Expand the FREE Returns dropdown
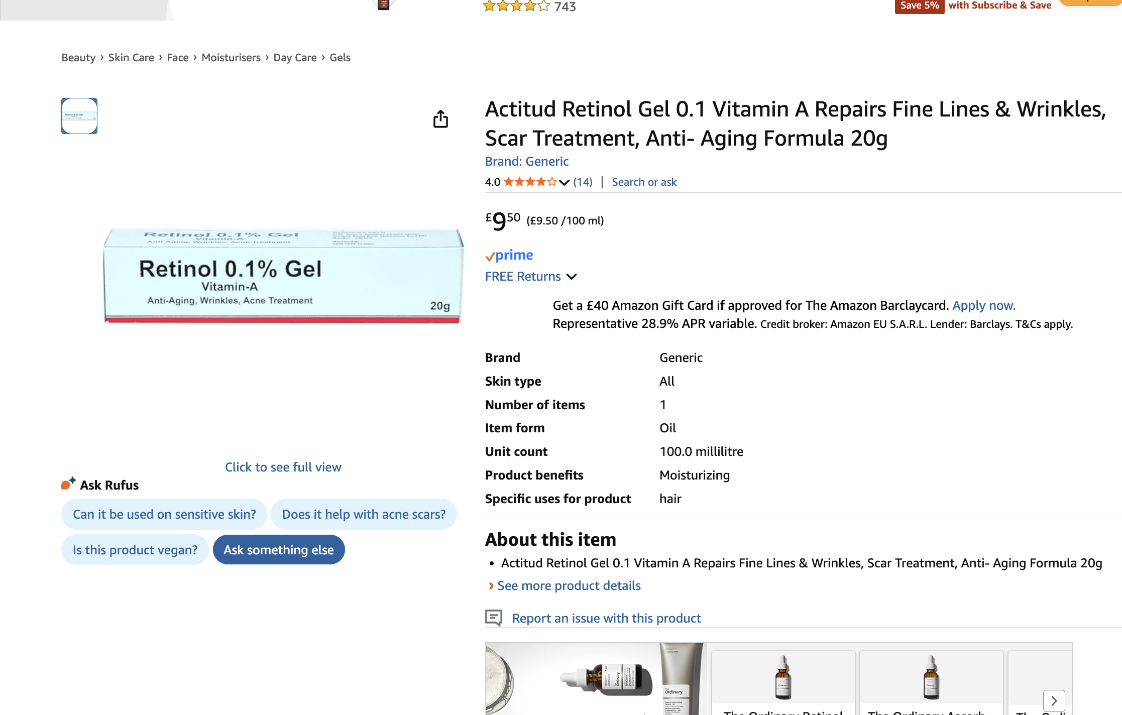The width and height of the screenshot is (1122, 715). pyautogui.click(x=571, y=277)
